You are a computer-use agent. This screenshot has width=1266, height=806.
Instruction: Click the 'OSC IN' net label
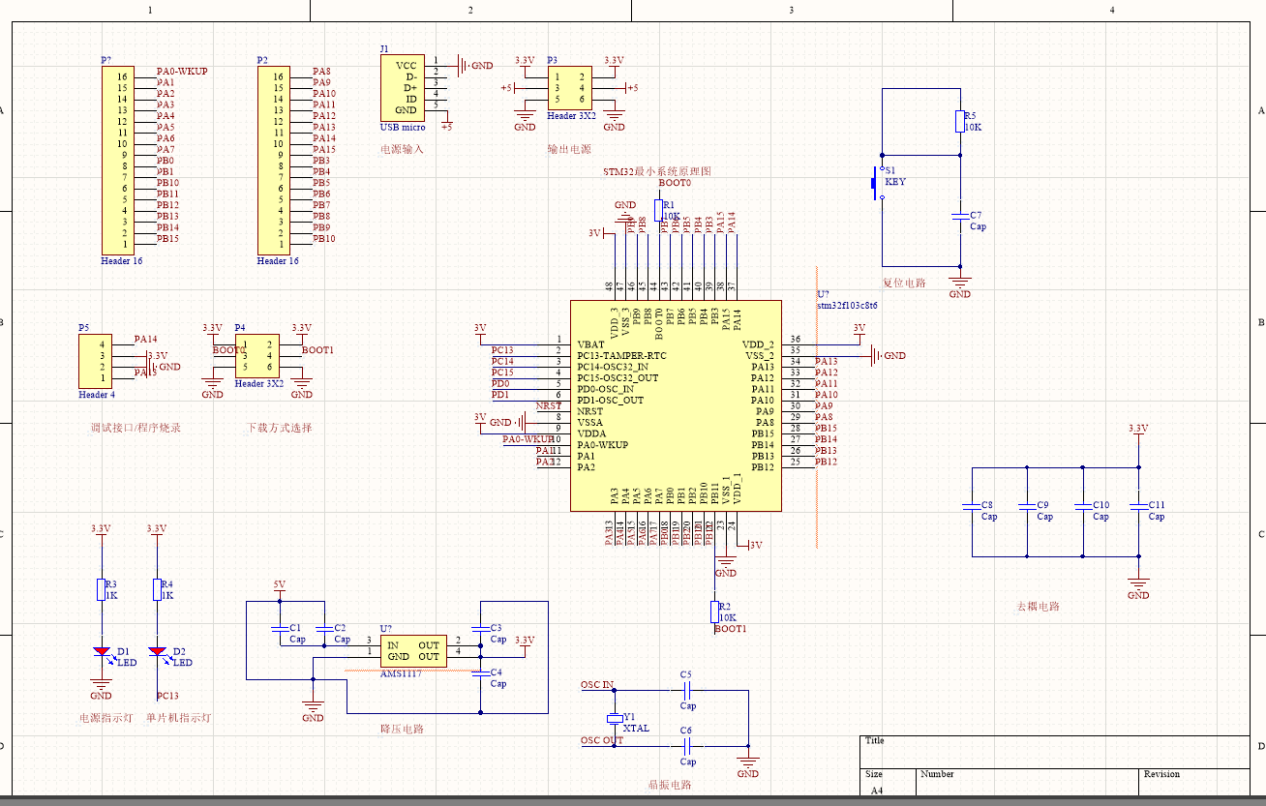coord(597,685)
